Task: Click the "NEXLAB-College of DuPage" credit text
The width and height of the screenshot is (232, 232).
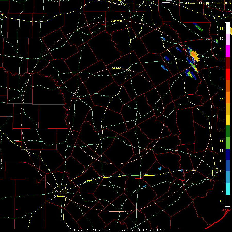Action: (206, 3)
